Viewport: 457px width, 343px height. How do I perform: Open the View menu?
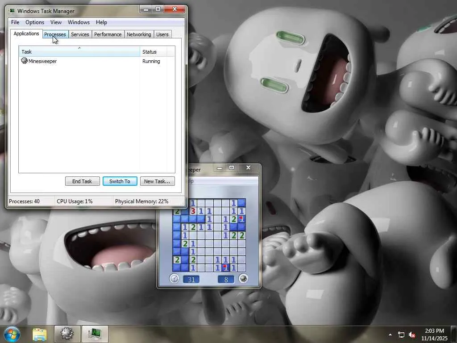click(56, 22)
